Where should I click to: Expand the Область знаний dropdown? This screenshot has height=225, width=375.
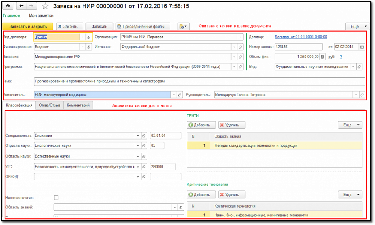(x=175, y=207)
